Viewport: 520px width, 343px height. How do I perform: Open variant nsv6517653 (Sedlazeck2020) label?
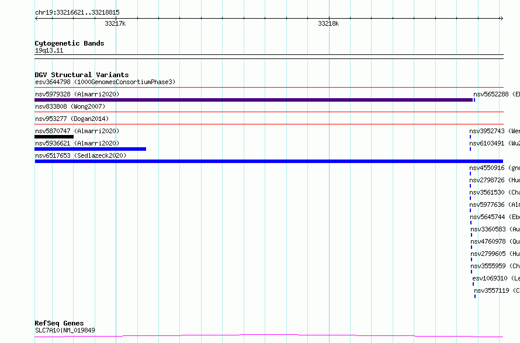coord(81,155)
